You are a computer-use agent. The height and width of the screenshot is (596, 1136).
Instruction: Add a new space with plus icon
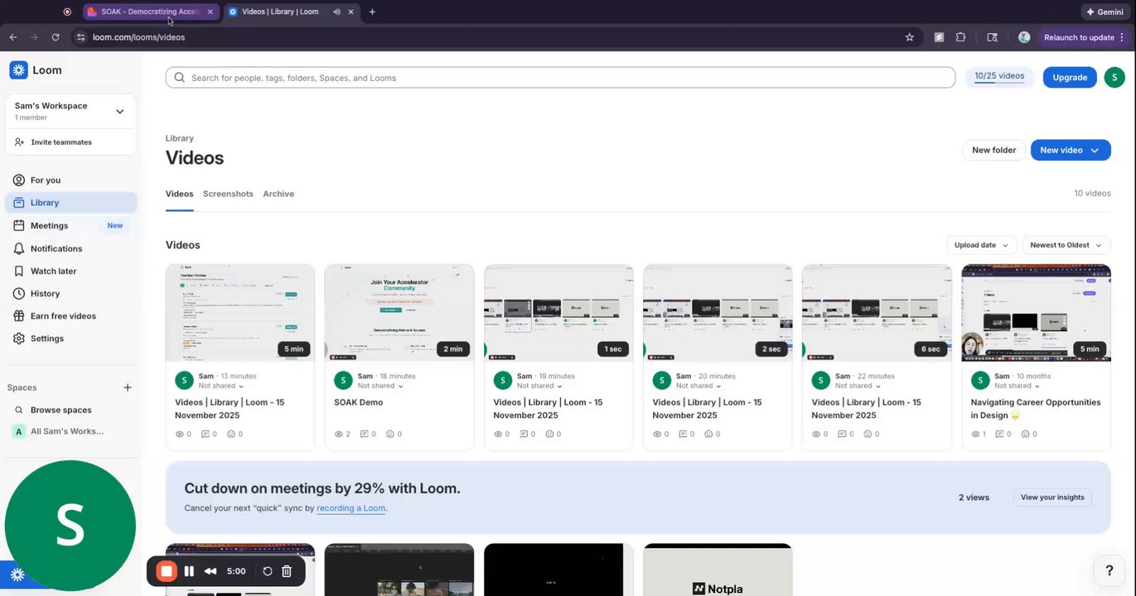128,387
